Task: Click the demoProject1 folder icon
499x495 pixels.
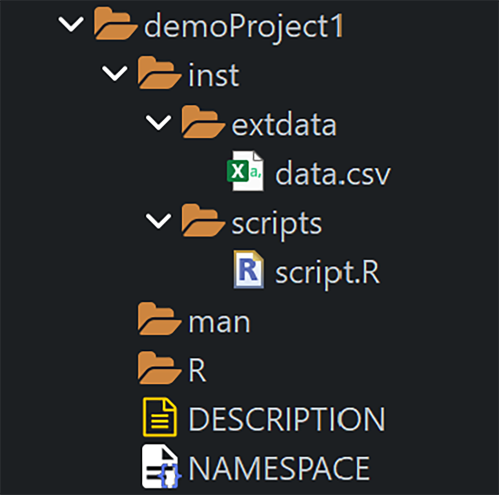Action: click(115, 25)
